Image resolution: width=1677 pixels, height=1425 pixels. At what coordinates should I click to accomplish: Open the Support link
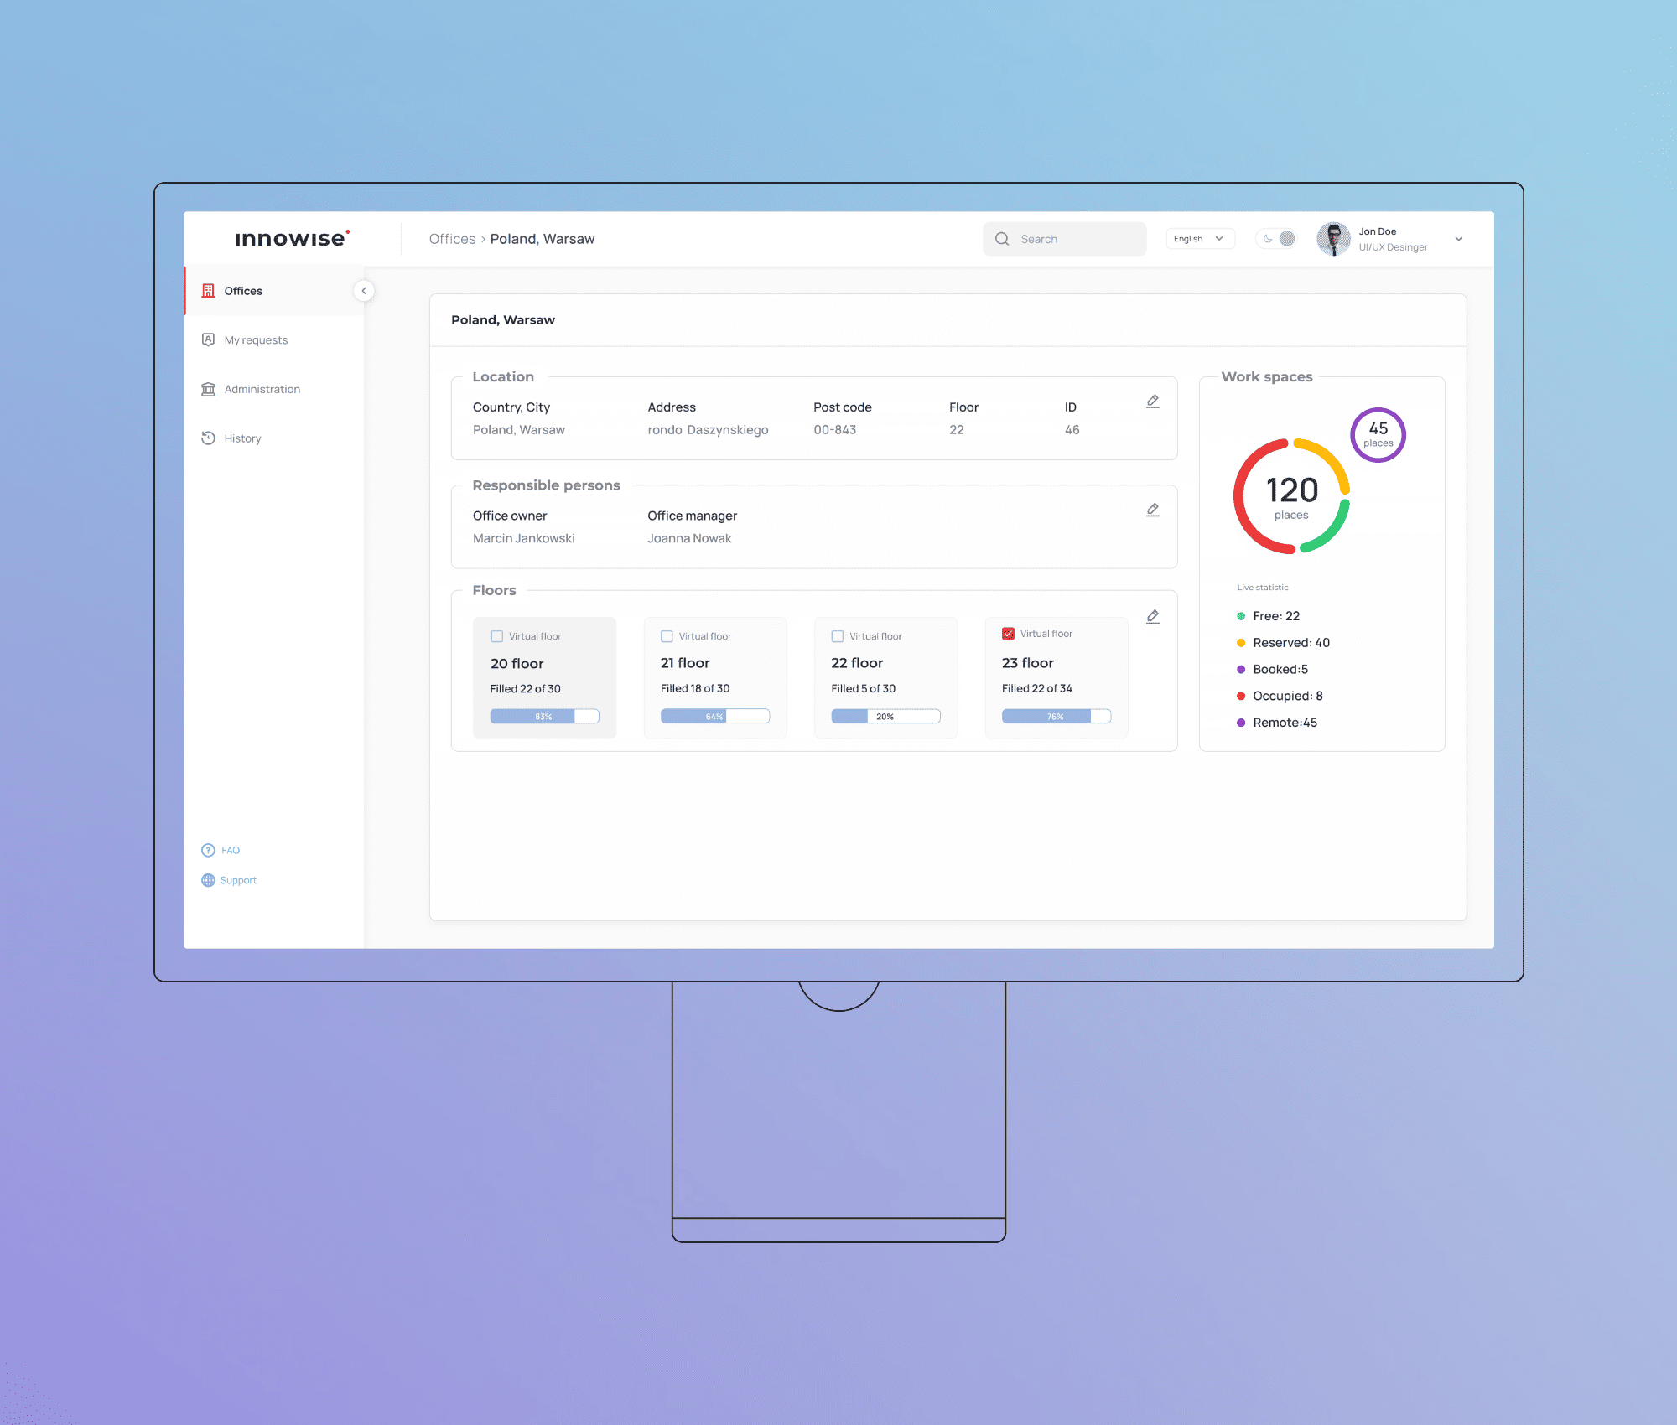pyautogui.click(x=238, y=880)
